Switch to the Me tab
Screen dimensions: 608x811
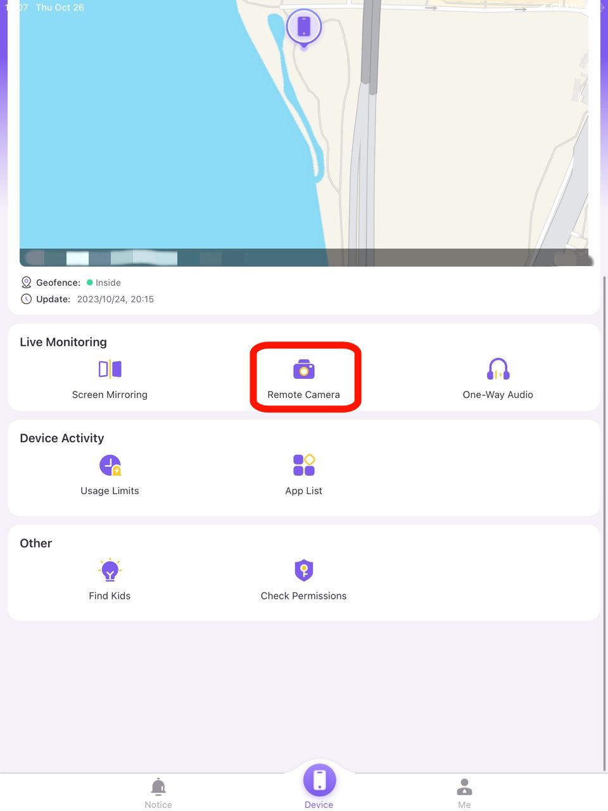(464, 792)
